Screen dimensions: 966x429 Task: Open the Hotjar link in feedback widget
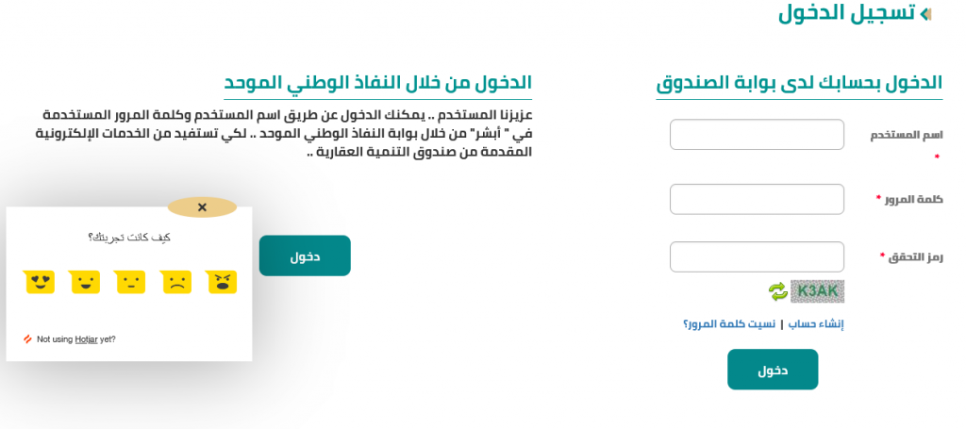(x=87, y=339)
